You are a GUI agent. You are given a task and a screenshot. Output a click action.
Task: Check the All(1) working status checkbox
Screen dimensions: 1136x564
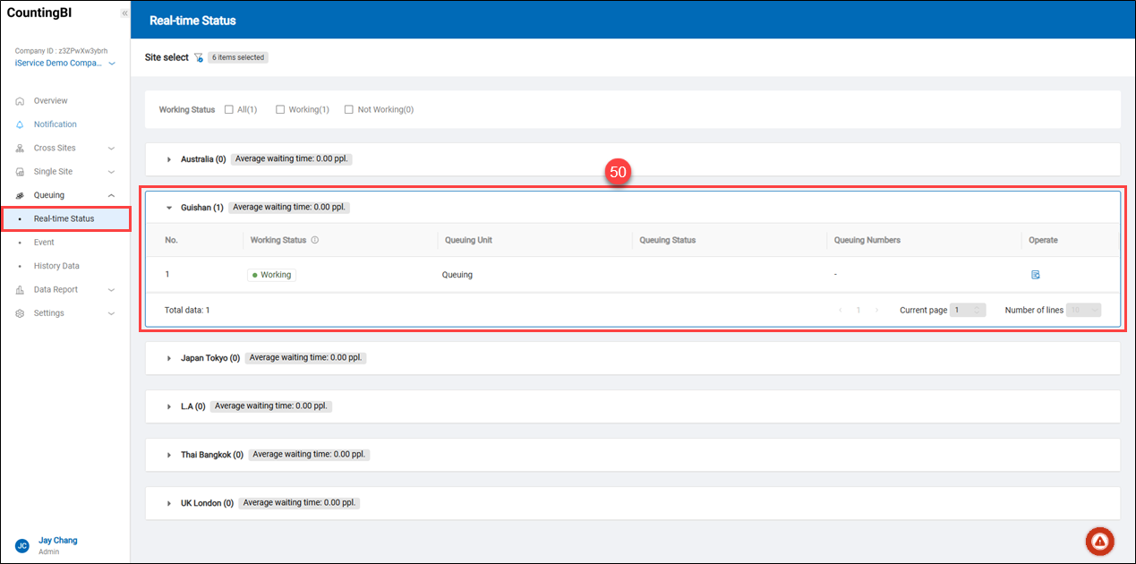[x=229, y=109]
